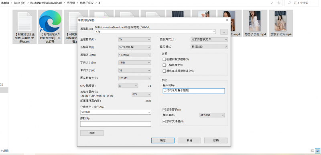The height and width of the screenshot is (155, 321).
Task: Open the compression level dropdown
Action: click(135, 47)
